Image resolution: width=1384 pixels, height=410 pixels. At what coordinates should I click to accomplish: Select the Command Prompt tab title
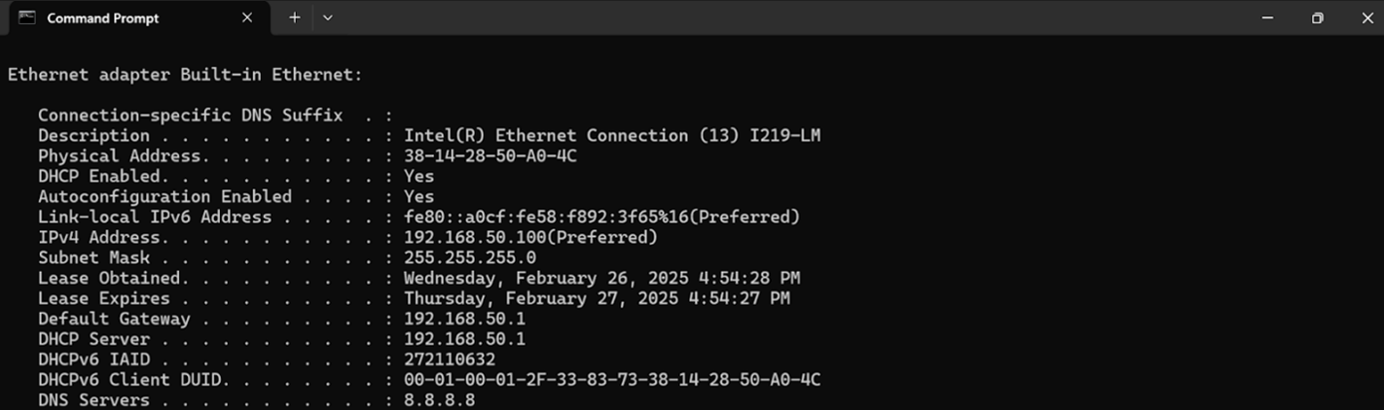(x=103, y=17)
